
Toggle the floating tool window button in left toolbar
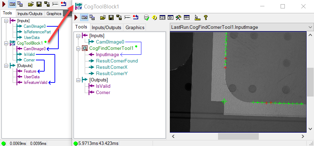[20, 4]
